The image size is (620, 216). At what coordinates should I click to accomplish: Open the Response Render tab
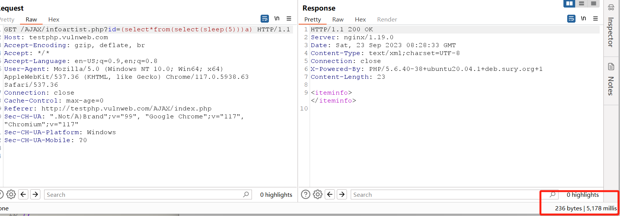click(387, 20)
